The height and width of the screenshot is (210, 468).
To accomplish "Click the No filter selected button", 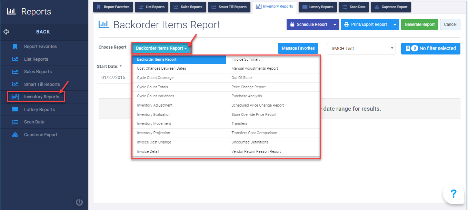I will [430, 48].
